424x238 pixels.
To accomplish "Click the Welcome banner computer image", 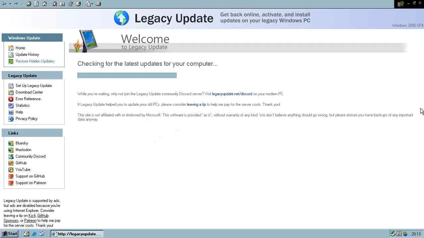I will pyautogui.click(x=85, y=41).
